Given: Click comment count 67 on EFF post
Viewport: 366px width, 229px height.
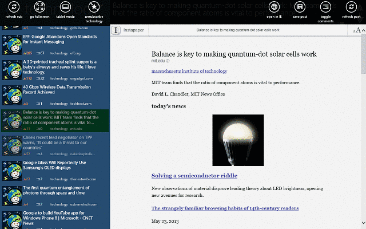Looking at the screenshot, I should 41,53.
